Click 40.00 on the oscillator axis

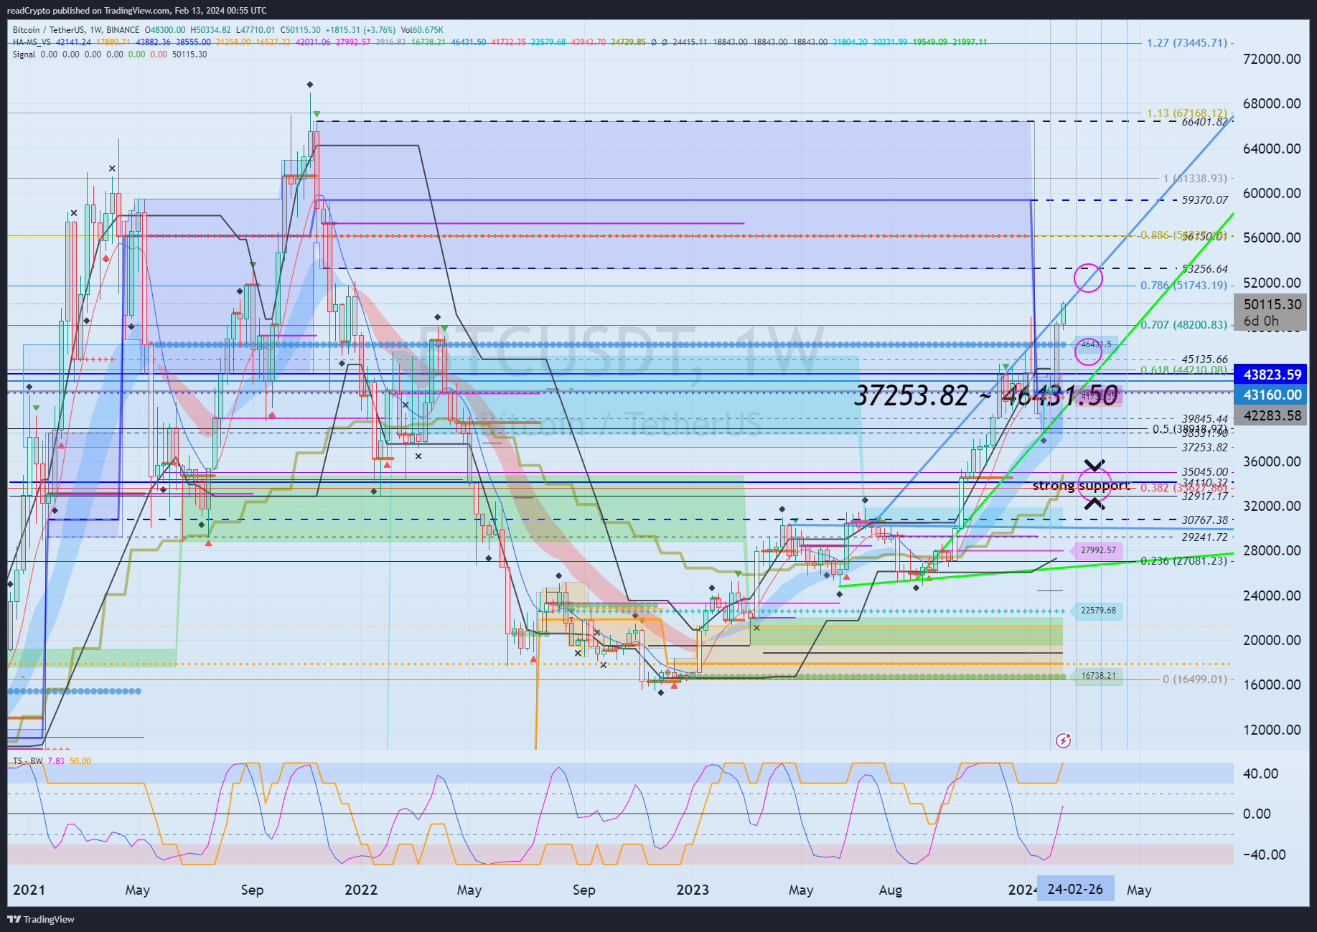coord(1260,773)
